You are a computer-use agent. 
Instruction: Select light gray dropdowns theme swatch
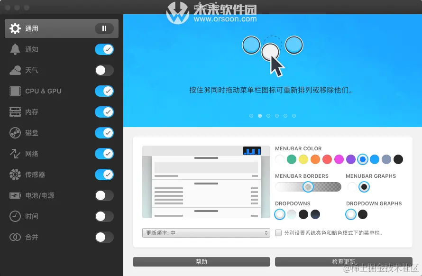(x=292, y=214)
